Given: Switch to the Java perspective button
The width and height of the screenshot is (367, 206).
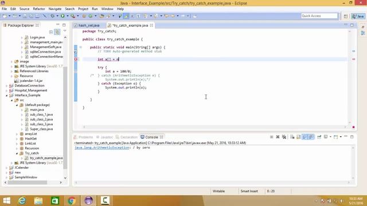Looking at the screenshot, I should (x=358, y=16).
